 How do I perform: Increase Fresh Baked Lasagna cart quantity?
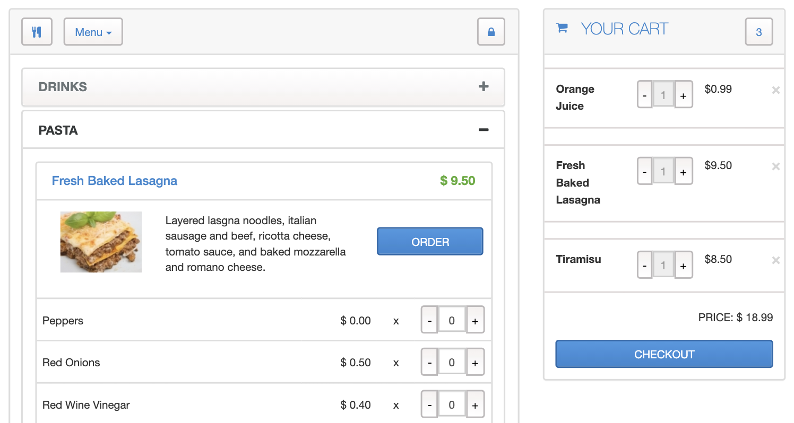tap(683, 171)
